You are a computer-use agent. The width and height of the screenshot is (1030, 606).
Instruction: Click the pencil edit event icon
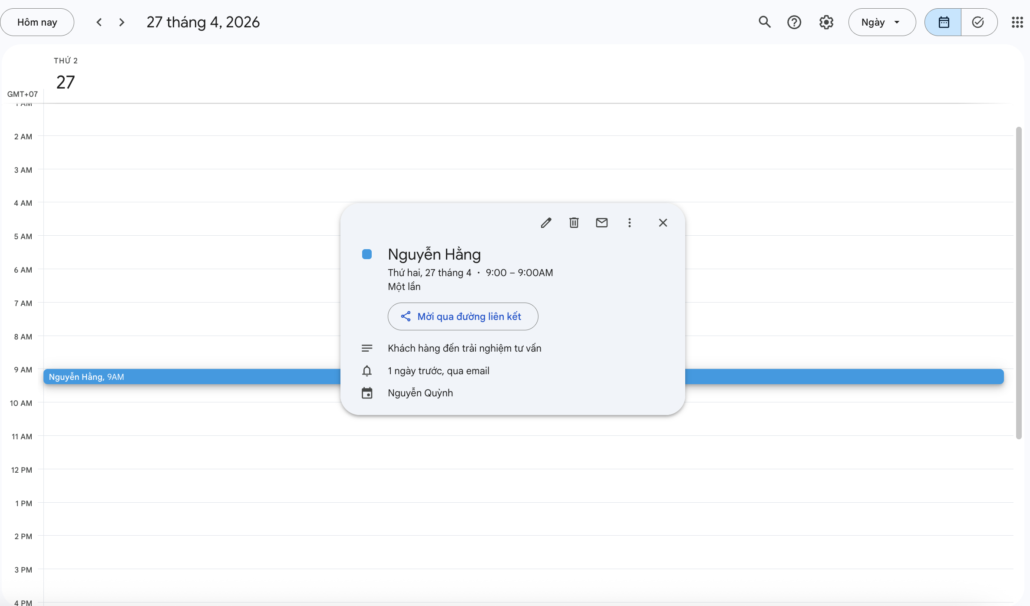(546, 223)
